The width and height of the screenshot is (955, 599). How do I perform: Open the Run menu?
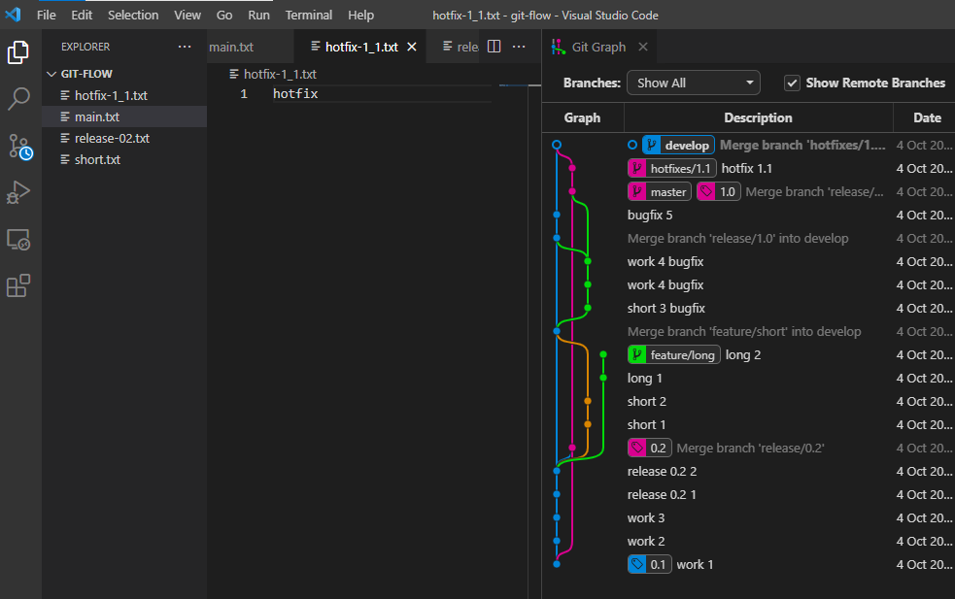(258, 15)
